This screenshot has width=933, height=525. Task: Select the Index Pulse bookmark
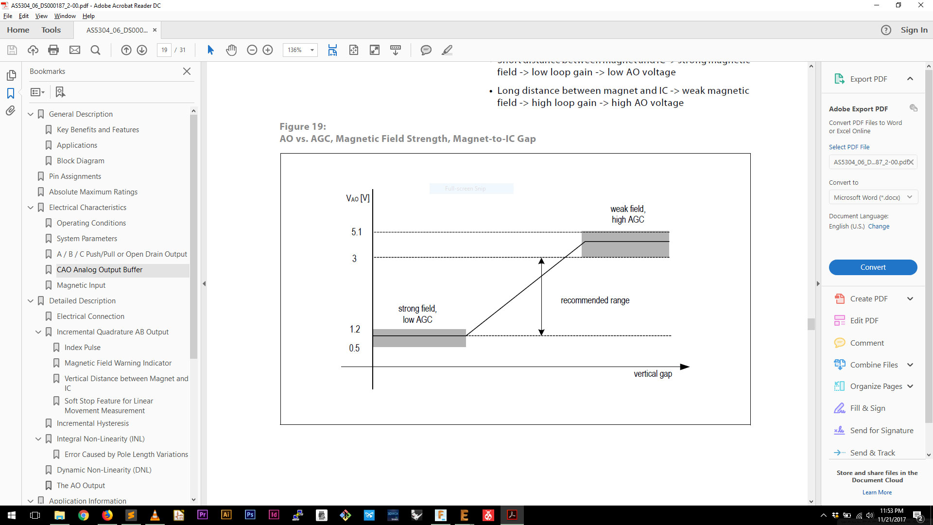tap(82, 348)
